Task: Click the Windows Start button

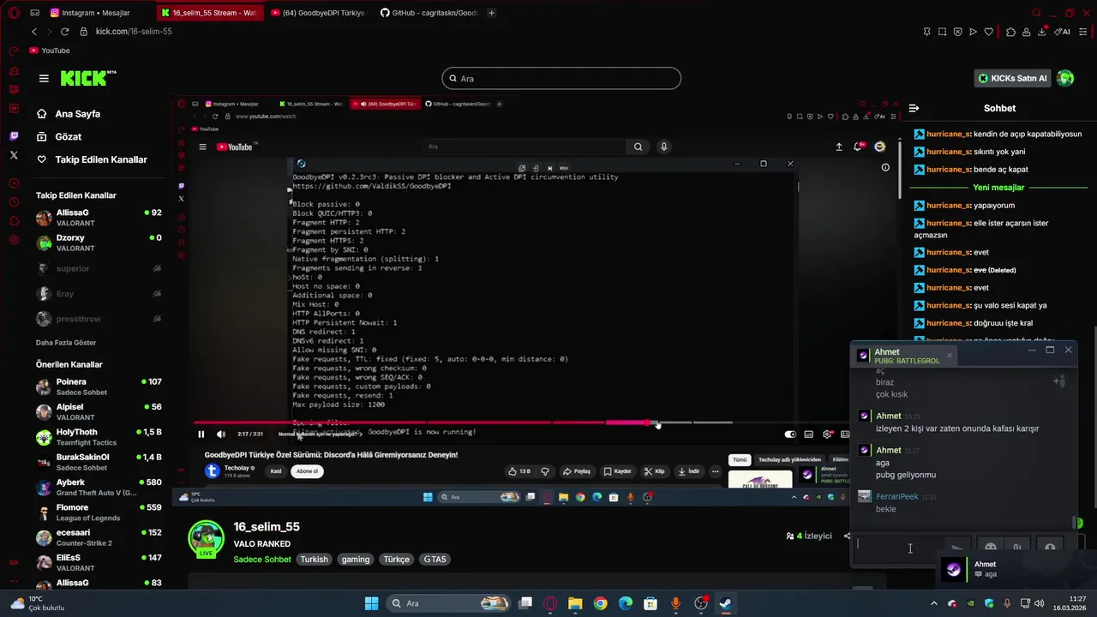Action: [x=371, y=603]
